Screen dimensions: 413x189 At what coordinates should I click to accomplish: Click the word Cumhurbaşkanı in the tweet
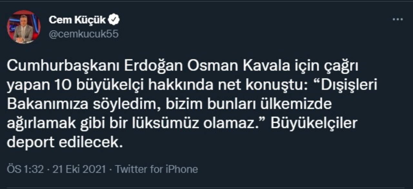tap(63, 67)
